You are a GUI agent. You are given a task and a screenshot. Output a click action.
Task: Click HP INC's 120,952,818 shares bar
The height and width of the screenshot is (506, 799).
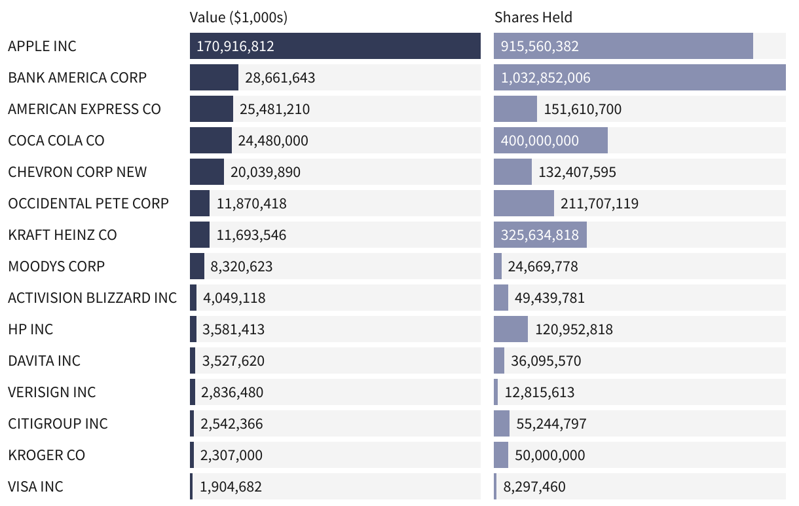[x=511, y=329]
